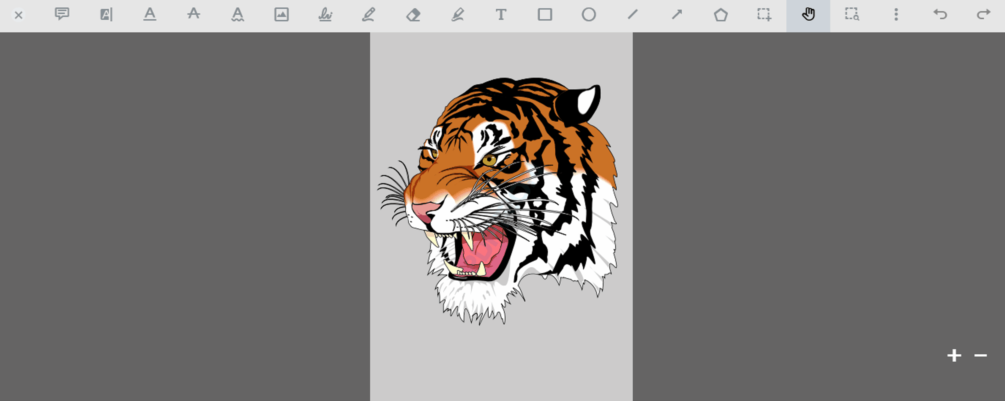Screen dimensions: 1005x401
Task: Select the insert image tool
Action: pyautogui.click(x=281, y=14)
